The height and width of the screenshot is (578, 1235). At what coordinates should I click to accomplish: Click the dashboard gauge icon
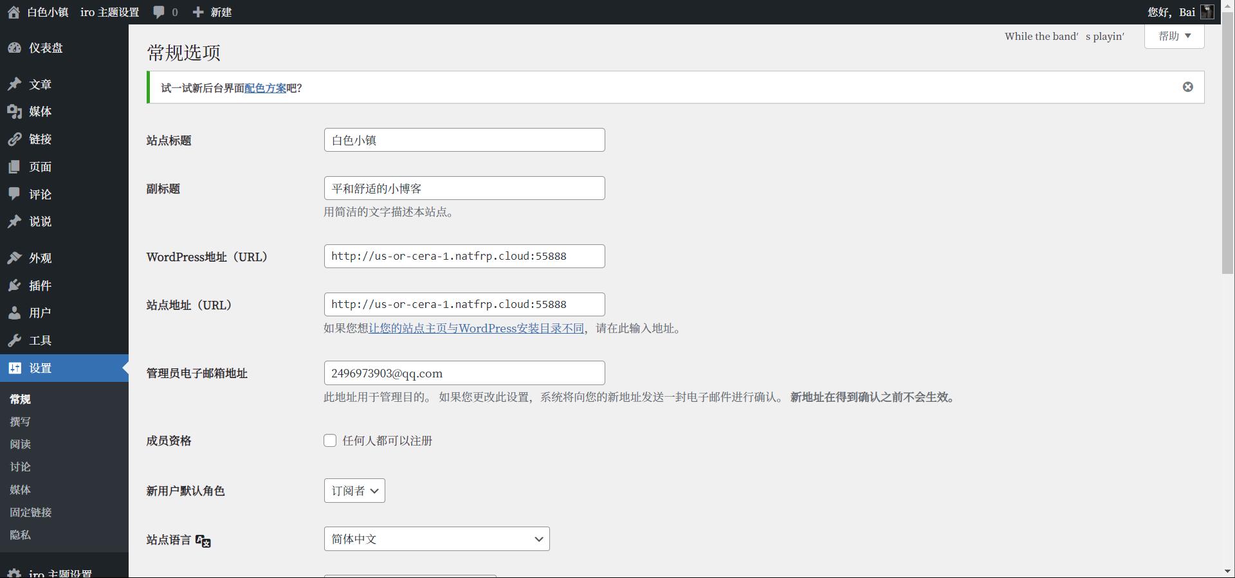pyautogui.click(x=14, y=48)
